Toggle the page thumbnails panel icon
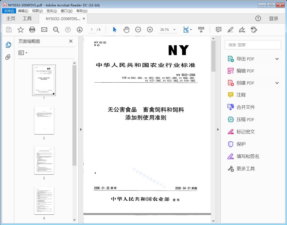The width and height of the screenshot is (287, 225). pyautogui.click(x=8, y=45)
